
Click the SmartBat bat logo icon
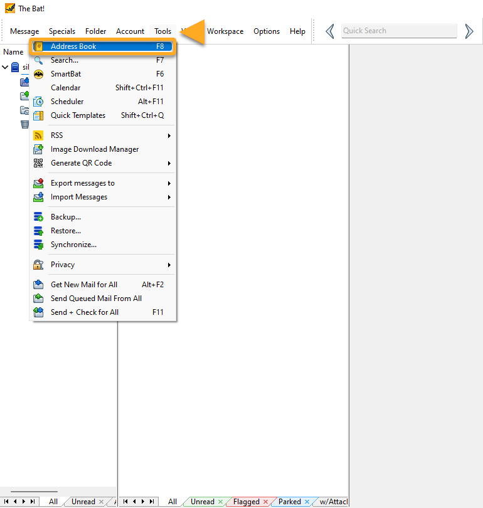(39, 74)
